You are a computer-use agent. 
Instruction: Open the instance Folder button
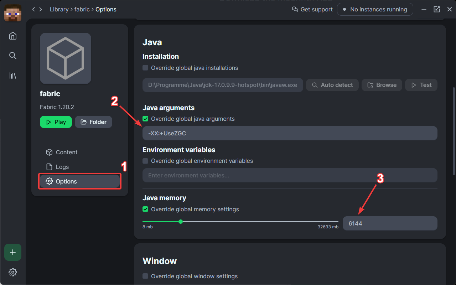click(93, 122)
